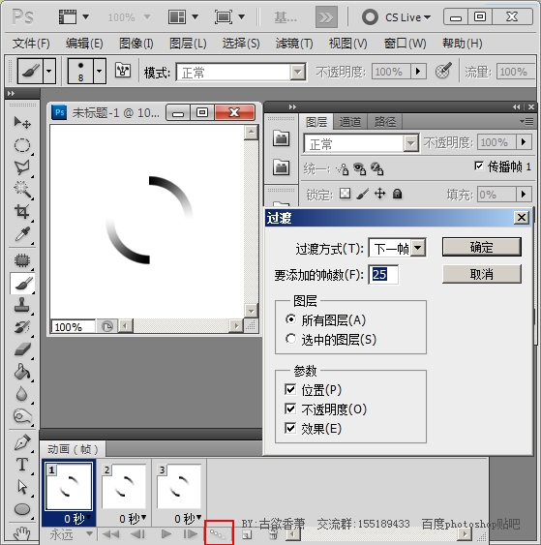
Task: Open Layers panel flyout menu
Action: [526, 122]
